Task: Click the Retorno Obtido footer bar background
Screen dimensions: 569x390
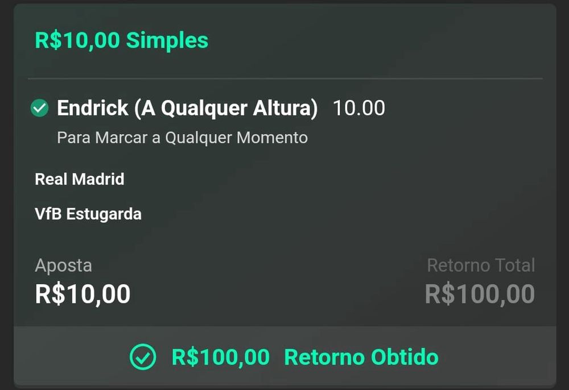Action: pyautogui.click(x=285, y=356)
